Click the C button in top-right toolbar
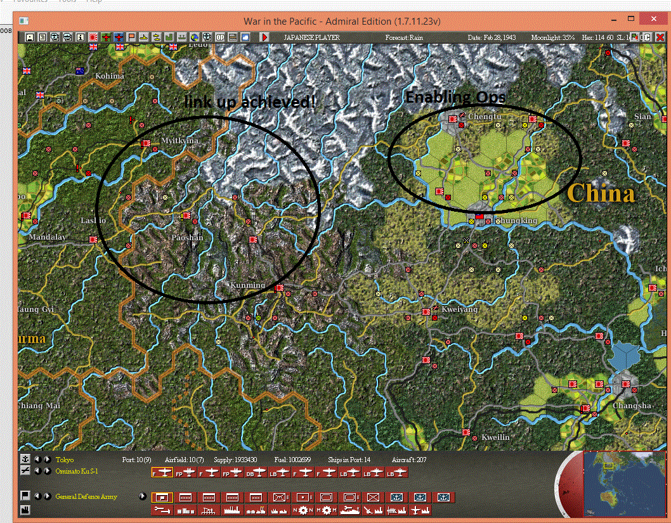The height and width of the screenshot is (523, 671). point(647,37)
